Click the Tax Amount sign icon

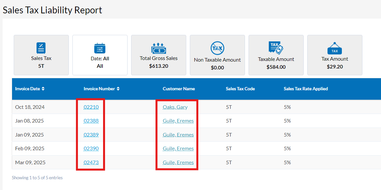click(335, 49)
